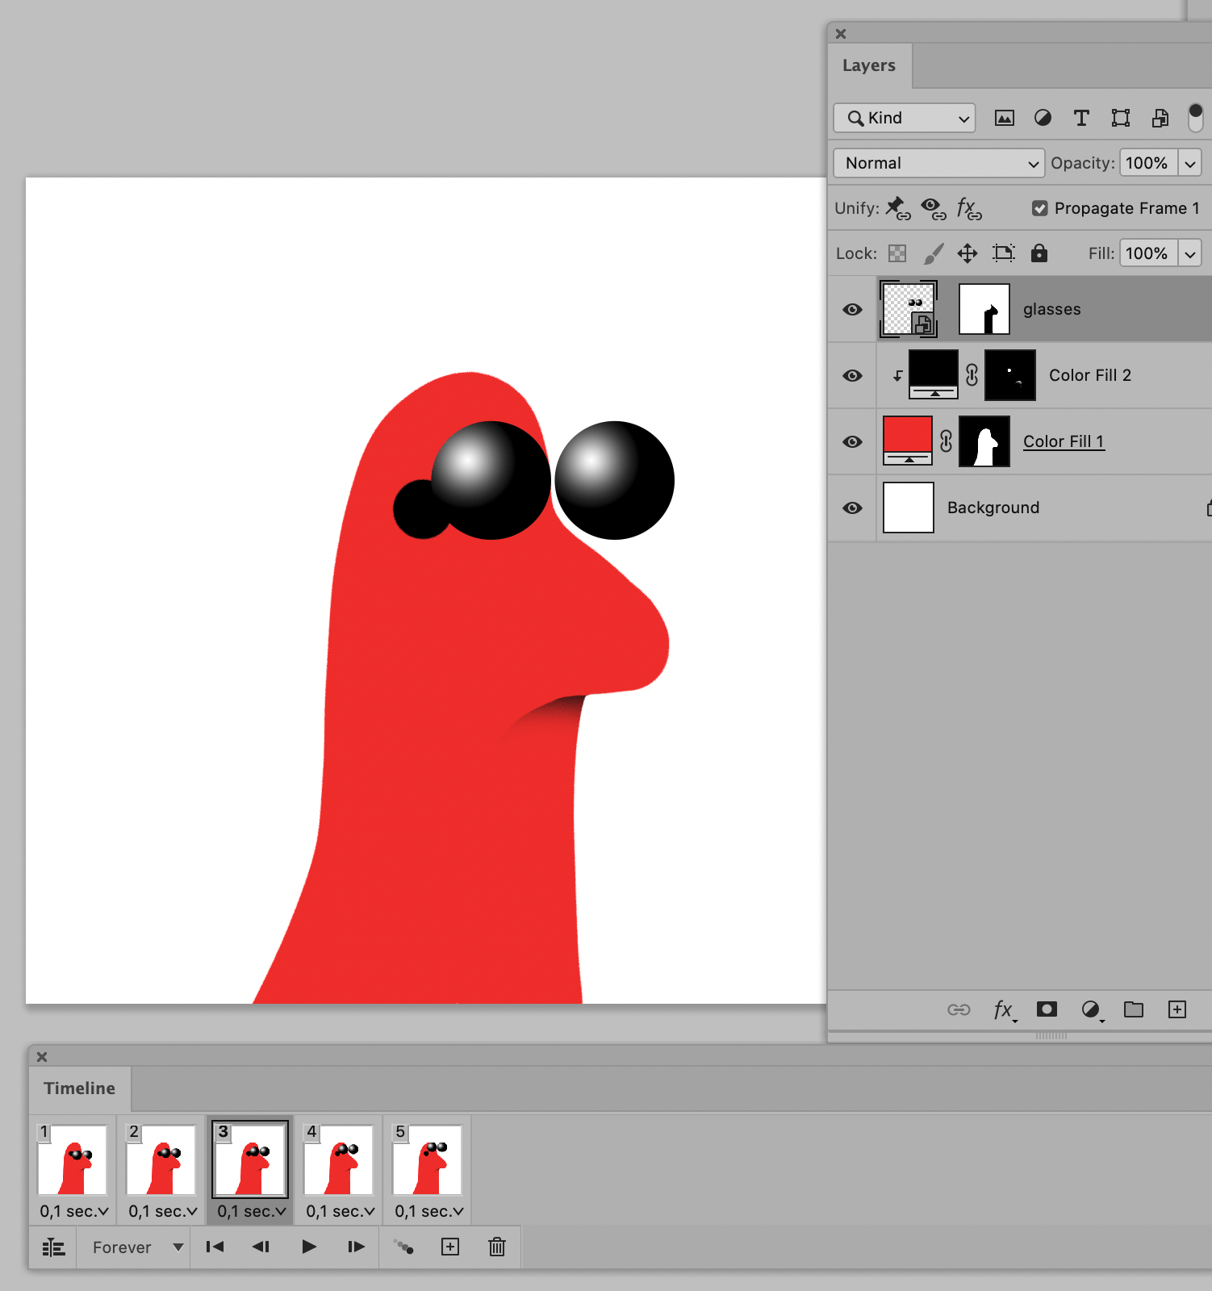Open frame 4 delay time dropdown
The height and width of the screenshot is (1291, 1212).
340,1211
